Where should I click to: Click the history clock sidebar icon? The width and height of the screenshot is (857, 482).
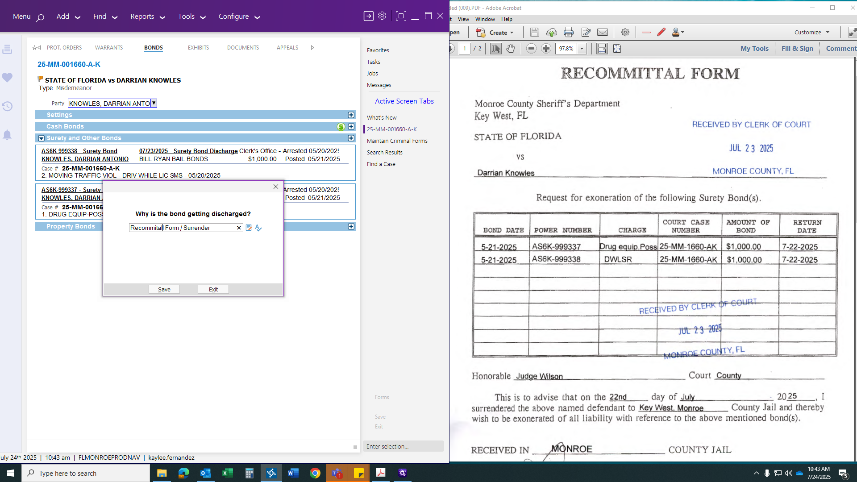(7, 106)
